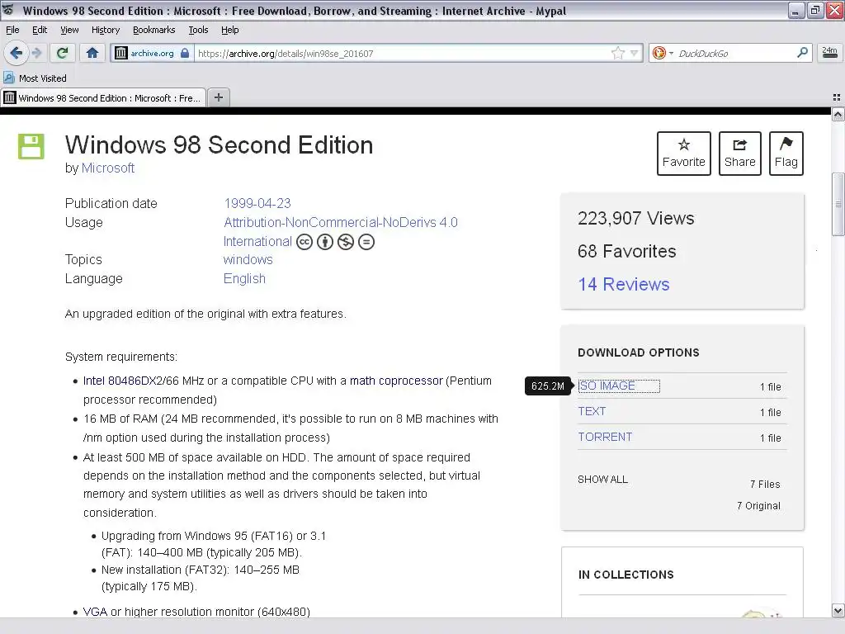Open the Bookmarks menu

click(154, 30)
